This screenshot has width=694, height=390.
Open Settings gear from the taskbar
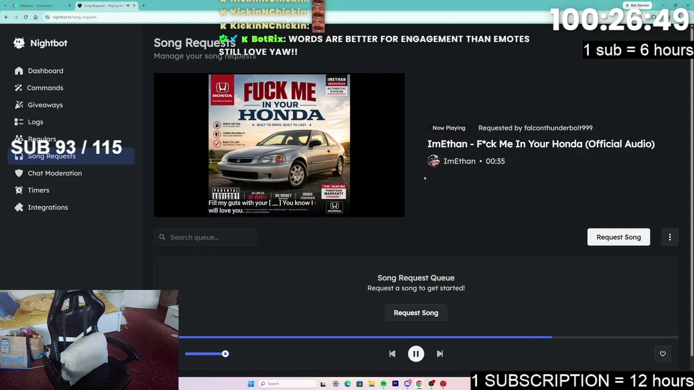pyautogui.click(x=336, y=384)
